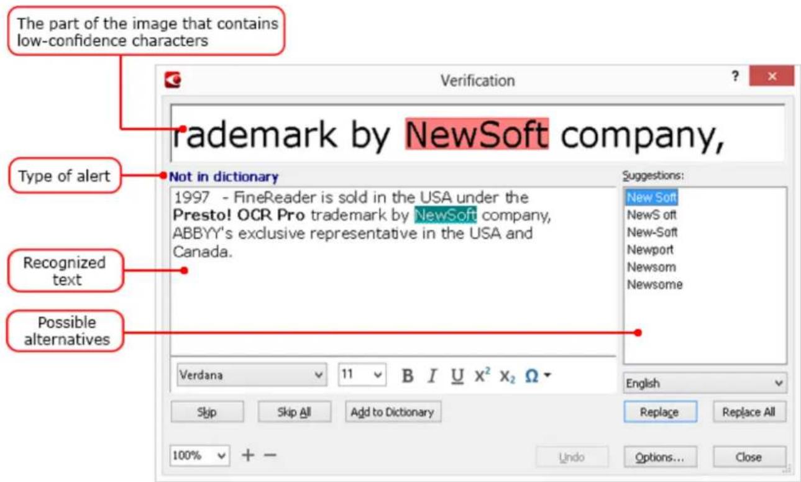Click the Skip All button
Image resolution: width=801 pixels, height=482 pixels.
[x=295, y=412]
